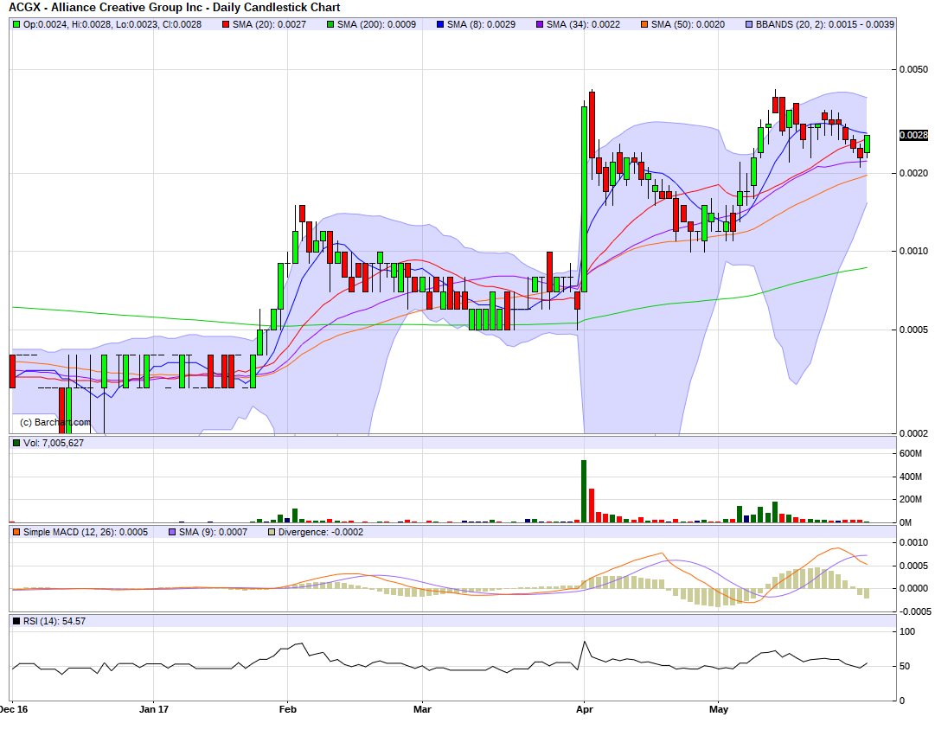Click the 0.0010 price axis label
Image resolution: width=935 pixels, height=736 pixels.
(x=913, y=251)
